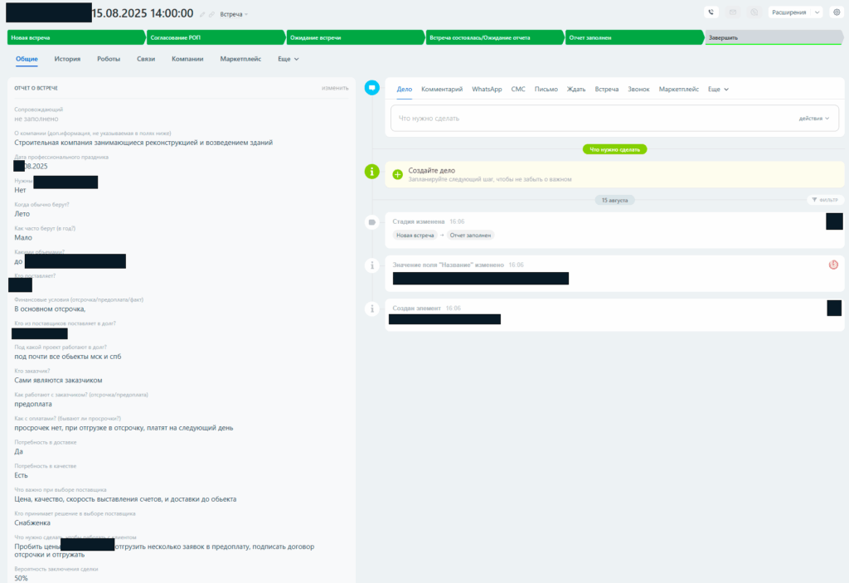Click the изменить link in report section
This screenshot has width=849, height=583.
335,88
